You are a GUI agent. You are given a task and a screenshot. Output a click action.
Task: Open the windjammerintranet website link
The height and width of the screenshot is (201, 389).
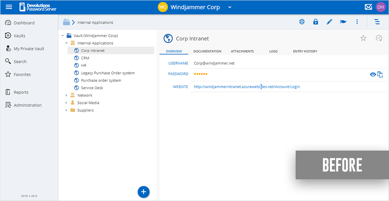[x=247, y=87]
